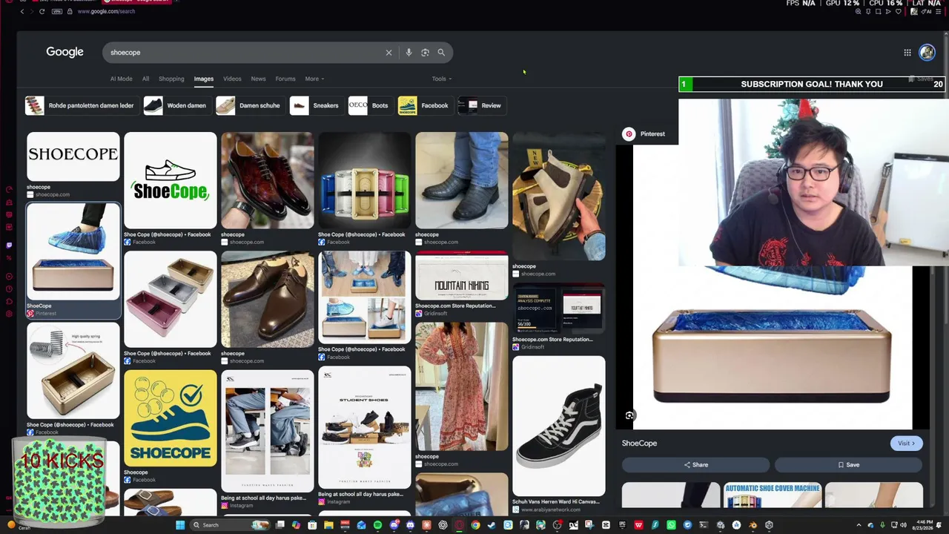This screenshot has height=534, width=949.
Task: Expand the Tools filter dropdown
Action: point(442,79)
